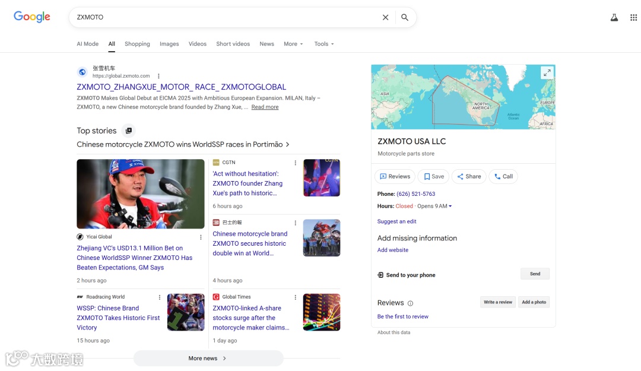Expand the business hours dropdown arrow
641x371 pixels.
450,206
